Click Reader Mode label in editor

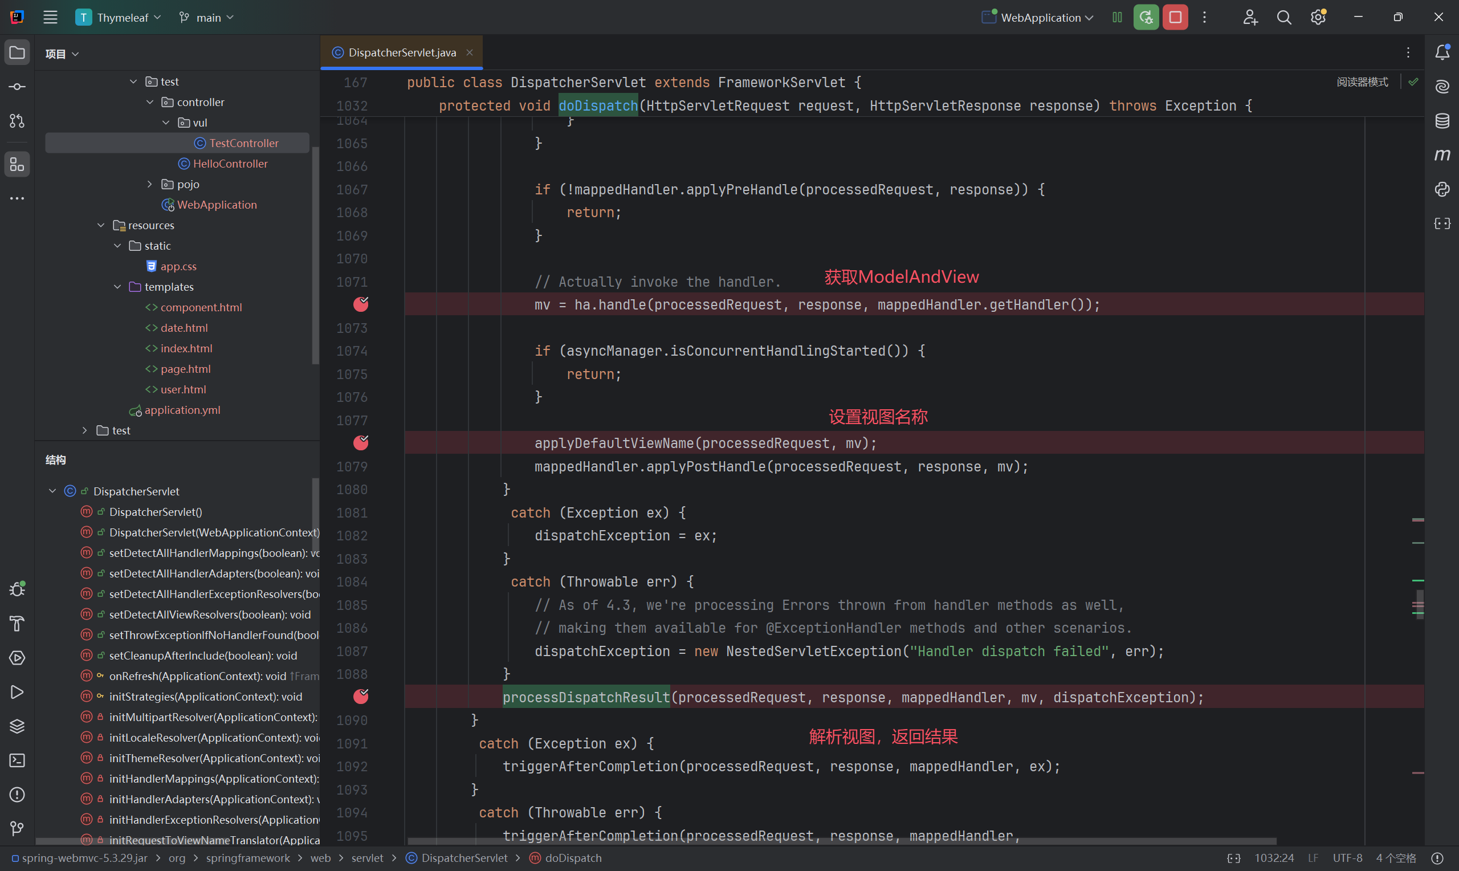[1362, 82]
